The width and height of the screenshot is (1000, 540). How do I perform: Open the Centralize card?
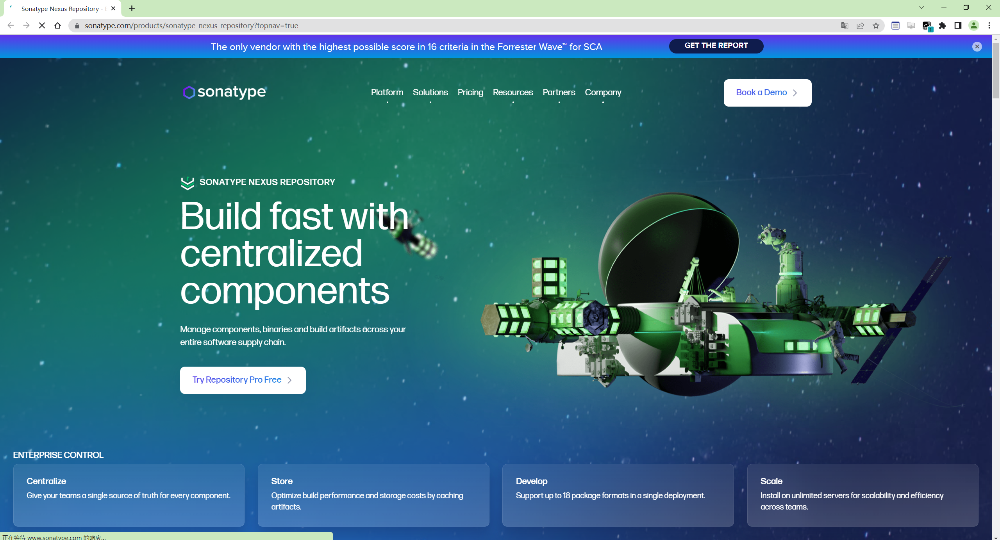pyautogui.click(x=129, y=495)
